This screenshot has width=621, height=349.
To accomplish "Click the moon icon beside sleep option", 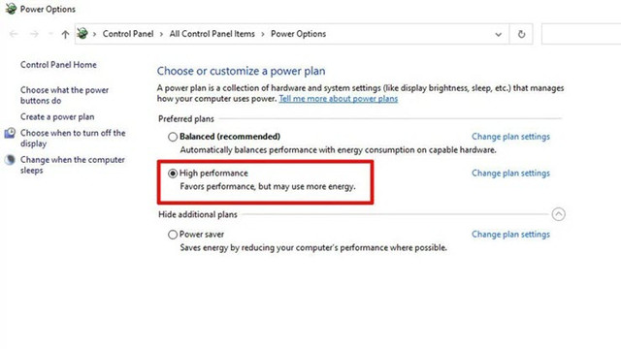I will tap(10, 160).
